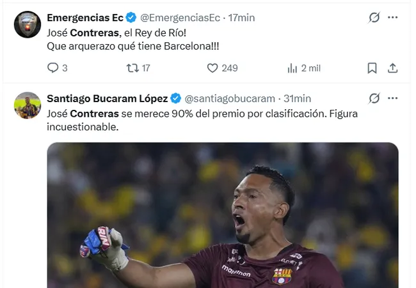The width and height of the screenshot is (416, 288).
Task: Open the @santiagobucaram handle link
Action: point(230,98)
